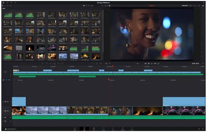
Task: Click the Close Up edit icon
Action: (x=54, y=63)
